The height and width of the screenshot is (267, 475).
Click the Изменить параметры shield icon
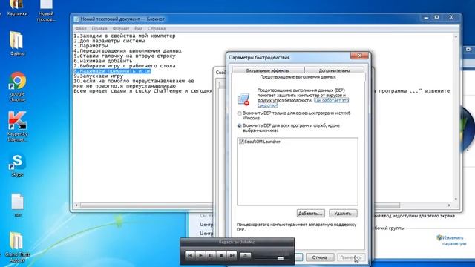[439, 238]
